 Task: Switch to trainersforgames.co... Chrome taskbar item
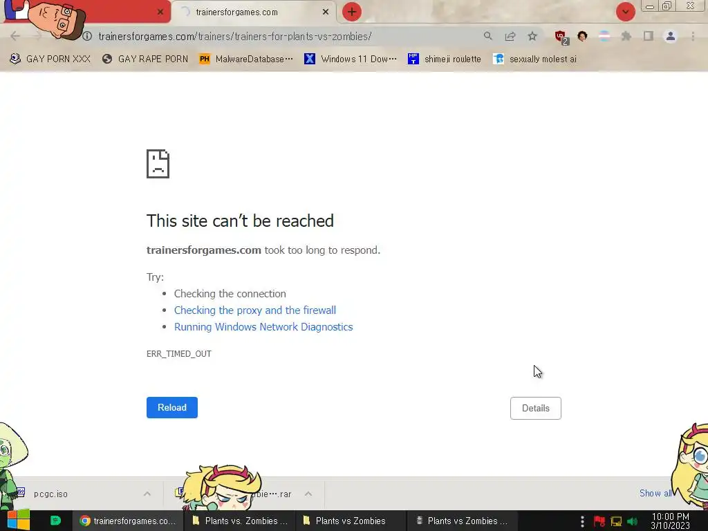pos(128,521)
